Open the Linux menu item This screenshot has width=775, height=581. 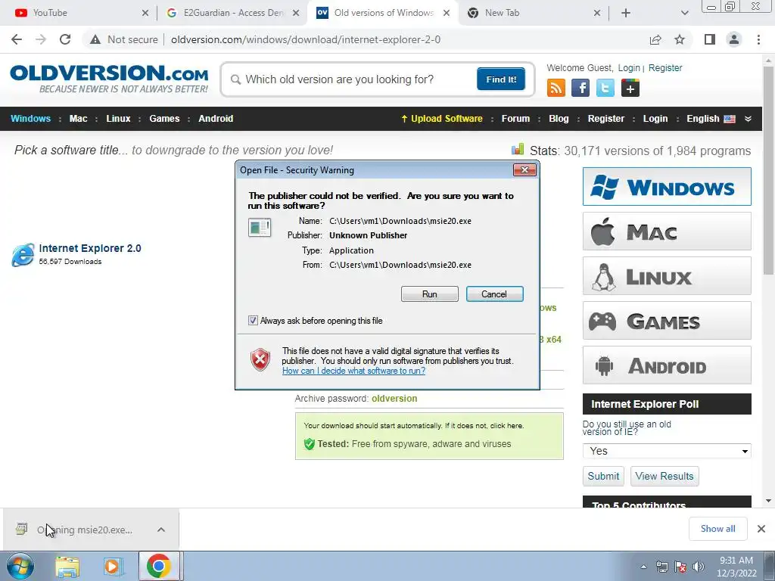[x=118, y=119]
